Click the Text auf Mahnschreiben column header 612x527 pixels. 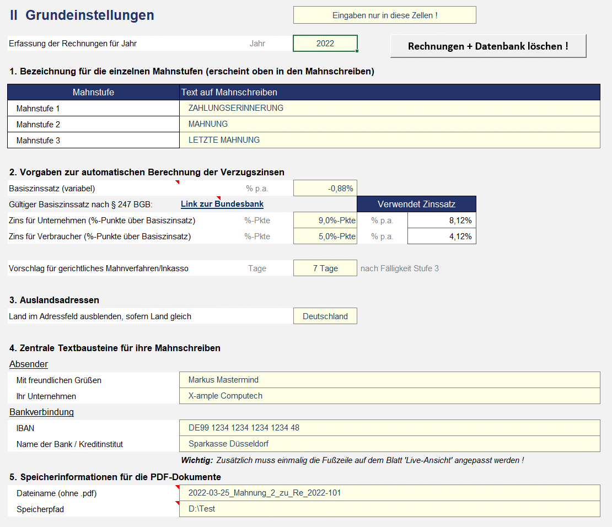(389, 92)
